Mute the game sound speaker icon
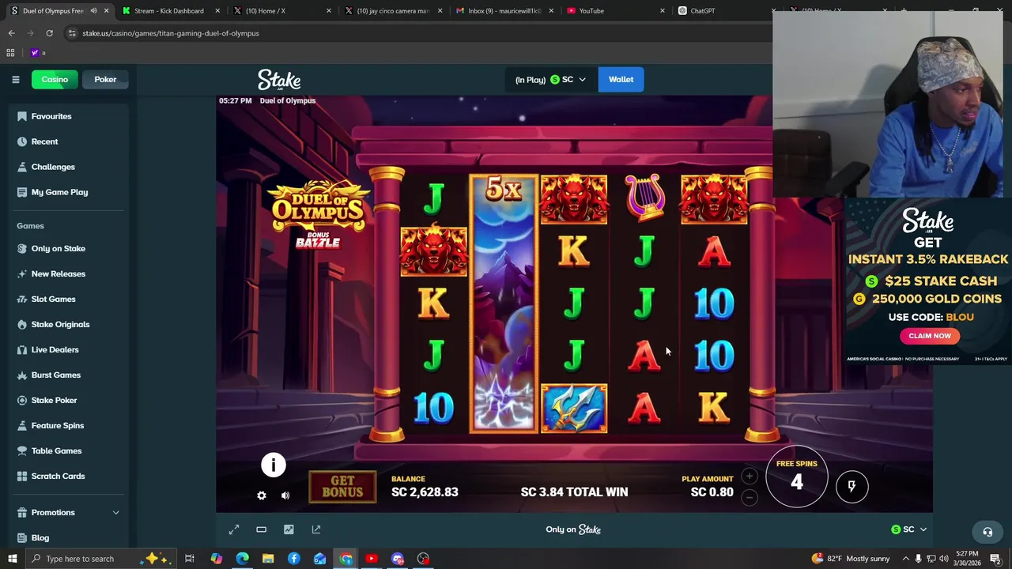 (x=285, y=496)
